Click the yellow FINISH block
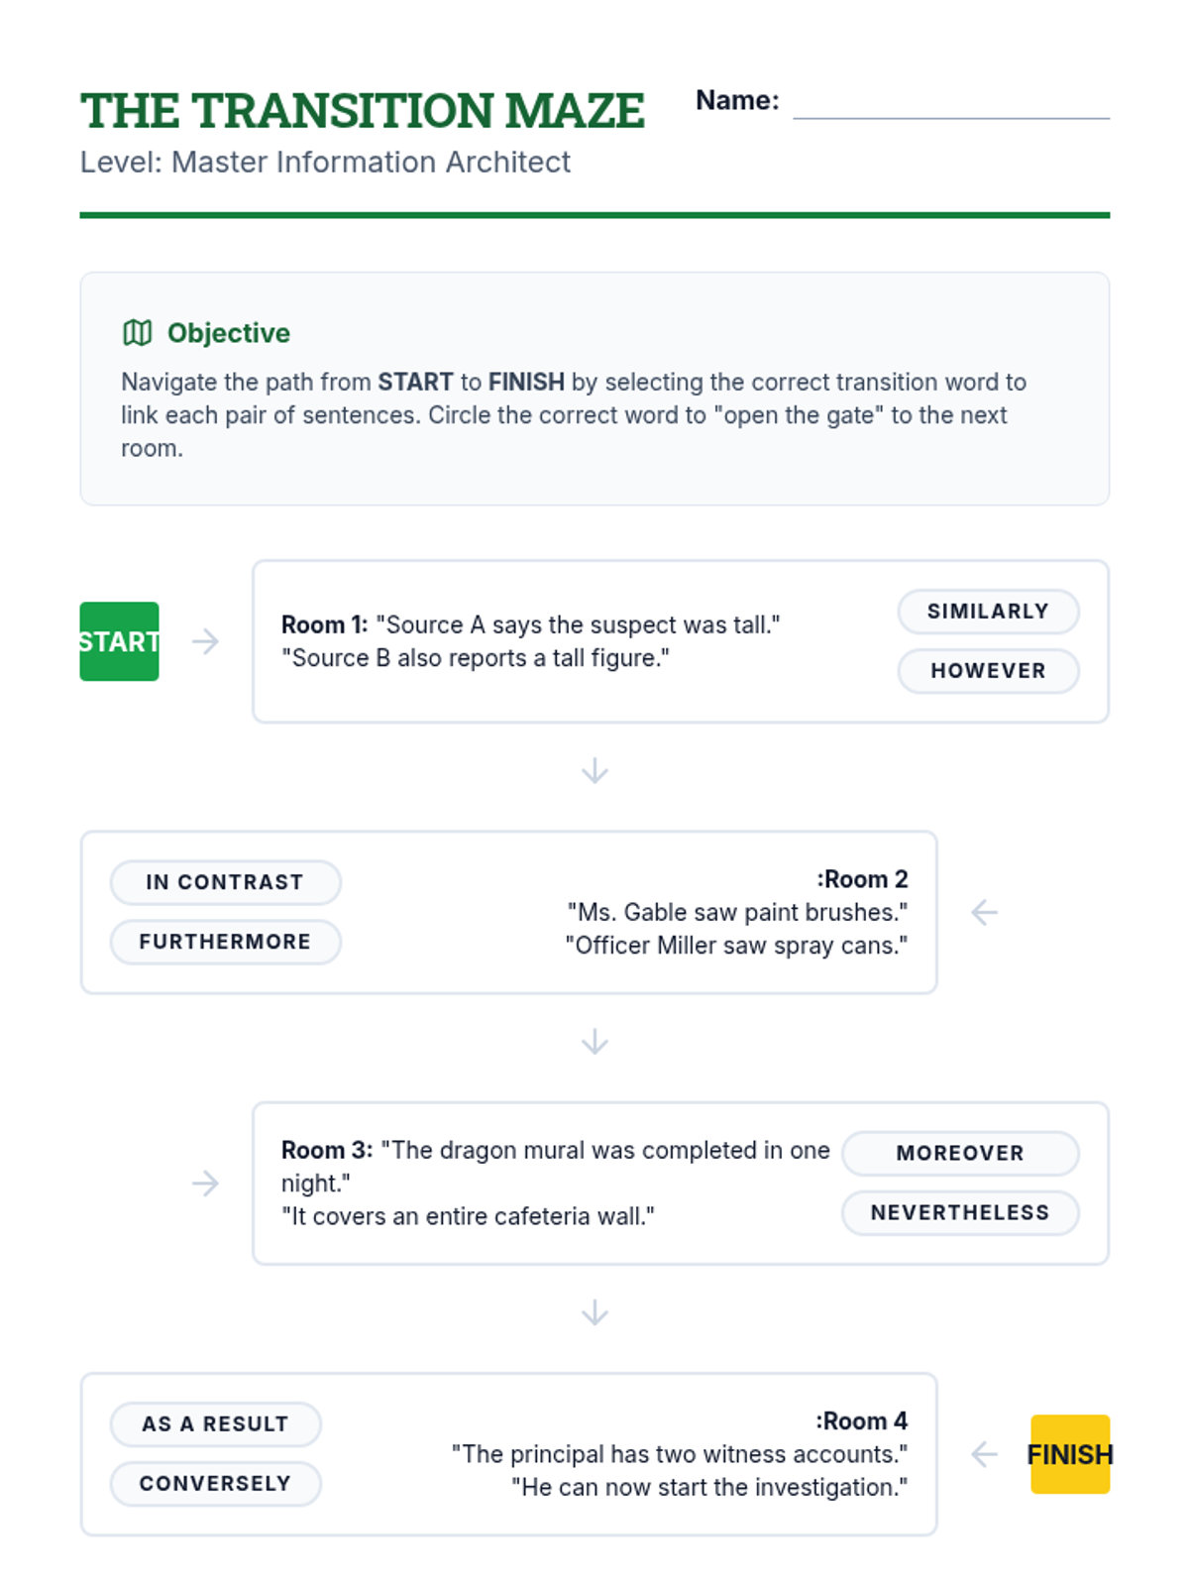Image resolution: width=1189 pixels, height=1586 pixels. (1070, 1454)
